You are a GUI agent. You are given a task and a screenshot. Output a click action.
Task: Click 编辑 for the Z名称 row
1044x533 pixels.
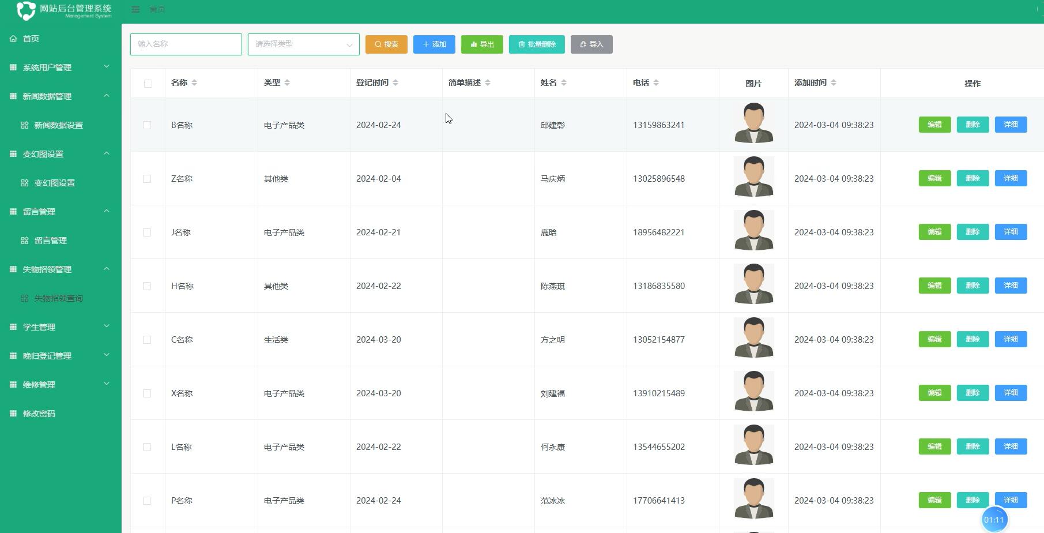(934, 178)
